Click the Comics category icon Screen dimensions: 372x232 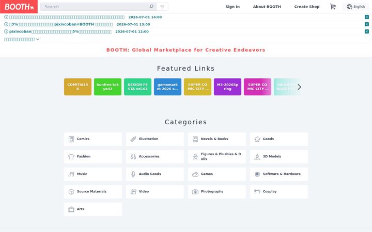71,139
